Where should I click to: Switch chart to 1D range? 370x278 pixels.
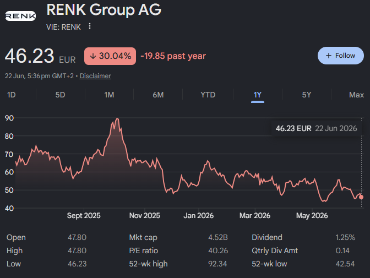point(12,95)
